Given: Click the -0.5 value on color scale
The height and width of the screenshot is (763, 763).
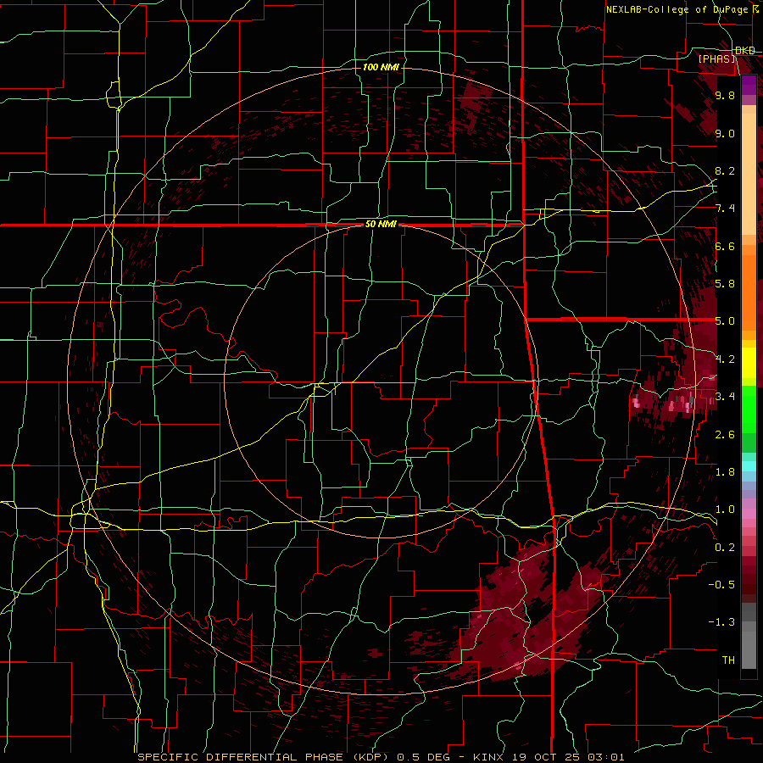Looking at the screenshot, I should 722,584.
